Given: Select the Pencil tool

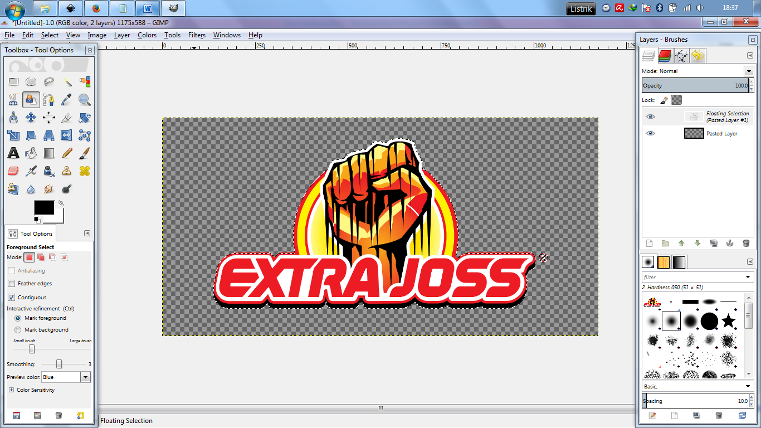Looking at the screenshot, I should tap(67, 153).
